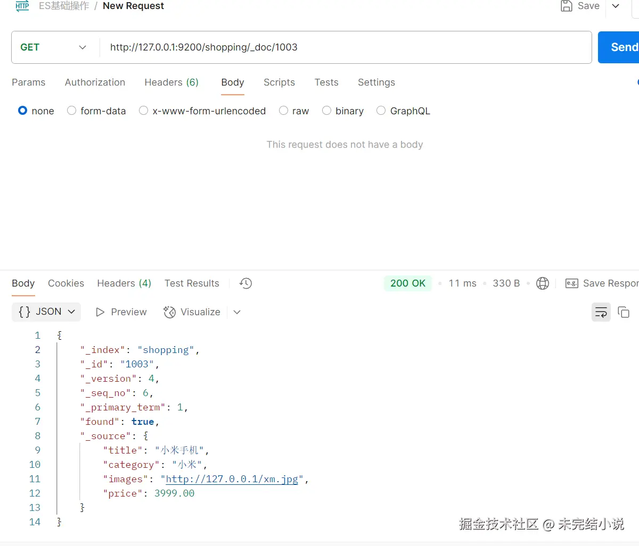
Task: Switch to Test Results tab
Action: pyautogui.click(x=192, y=283)
